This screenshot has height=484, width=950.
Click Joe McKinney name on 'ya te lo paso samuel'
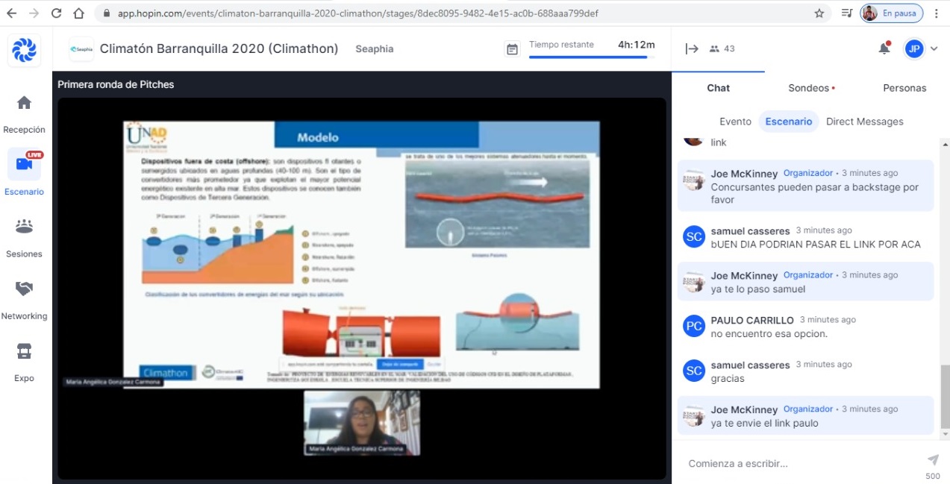point(744,276)
